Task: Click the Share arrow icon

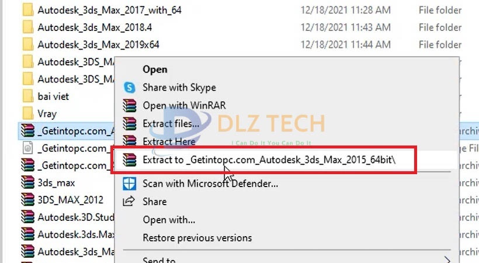Action: [129, 201]
